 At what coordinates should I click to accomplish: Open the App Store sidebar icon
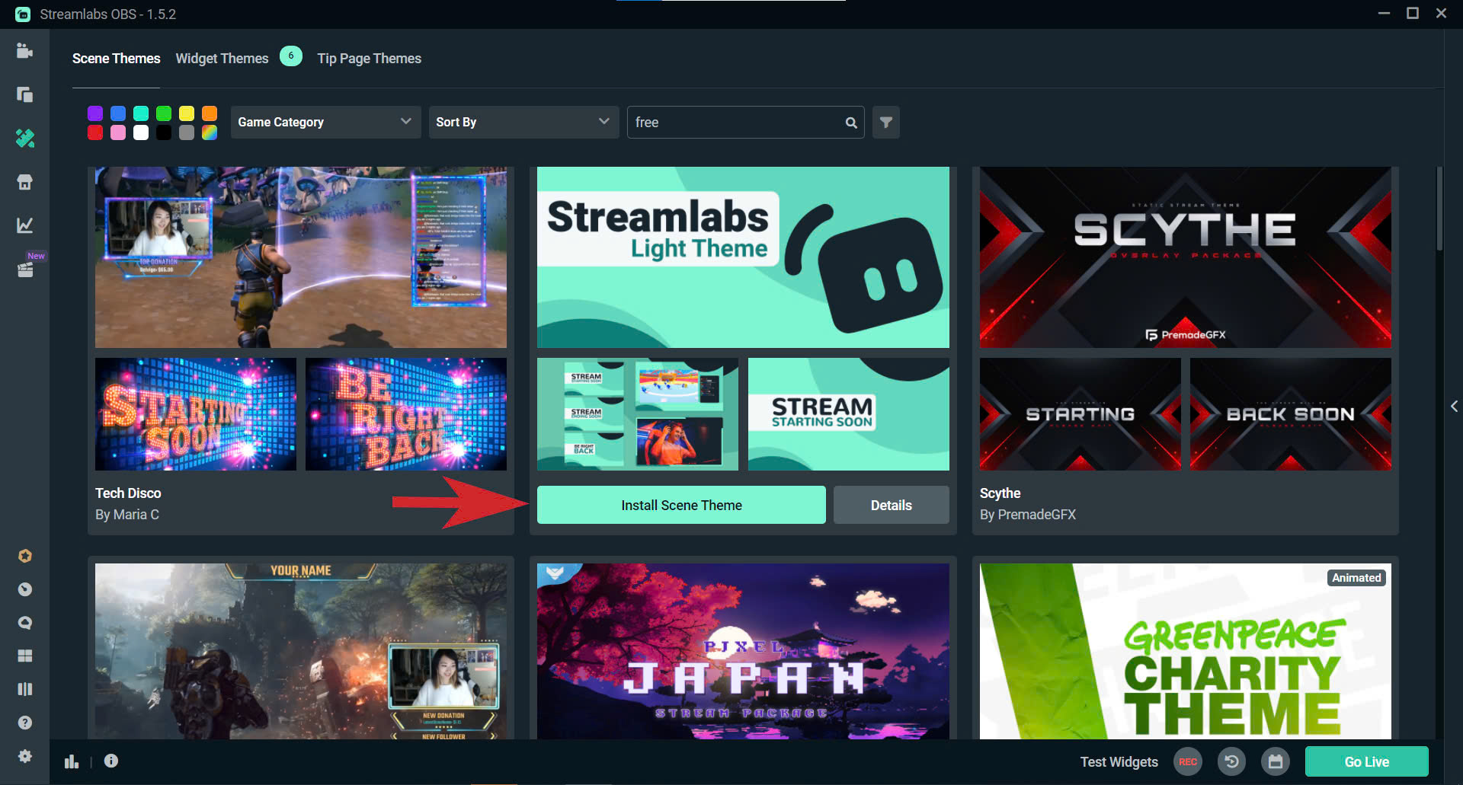pos(24,182)
